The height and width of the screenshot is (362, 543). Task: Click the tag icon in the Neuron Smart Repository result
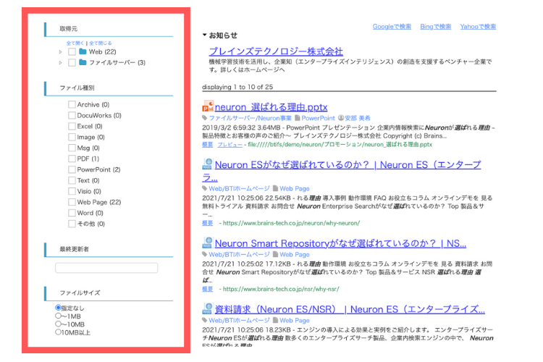tap(205, 254)
